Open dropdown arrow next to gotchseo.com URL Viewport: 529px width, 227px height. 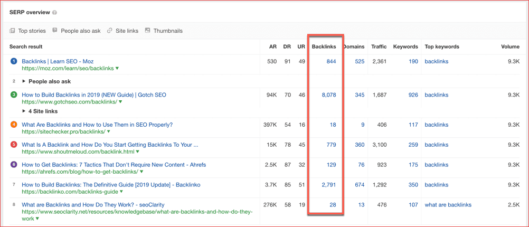[121, 102]
